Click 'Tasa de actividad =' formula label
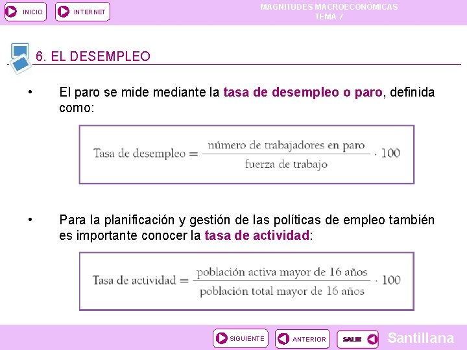 (141, 281)
